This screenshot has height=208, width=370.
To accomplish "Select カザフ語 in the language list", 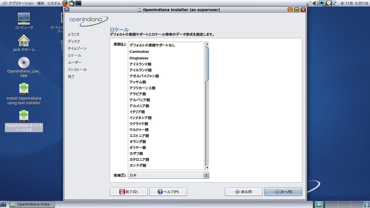I will pos(166,154).
